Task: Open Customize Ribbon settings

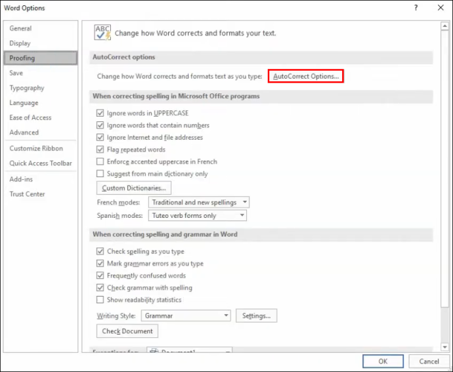Action: coord(36,148)
